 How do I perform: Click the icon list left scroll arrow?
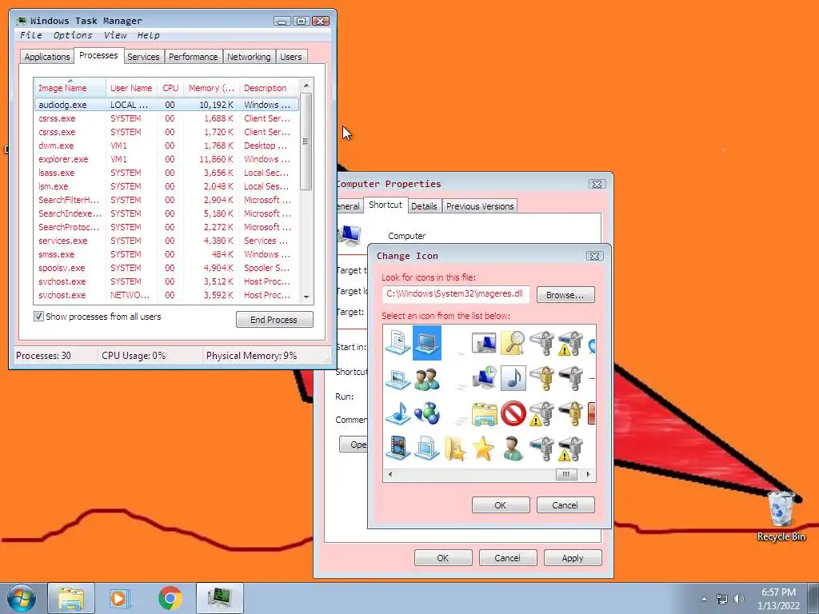390,474
